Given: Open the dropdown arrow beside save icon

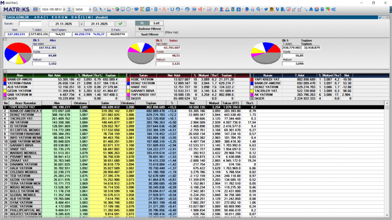Looking at the screenshot, I should (x=40, y=9).
